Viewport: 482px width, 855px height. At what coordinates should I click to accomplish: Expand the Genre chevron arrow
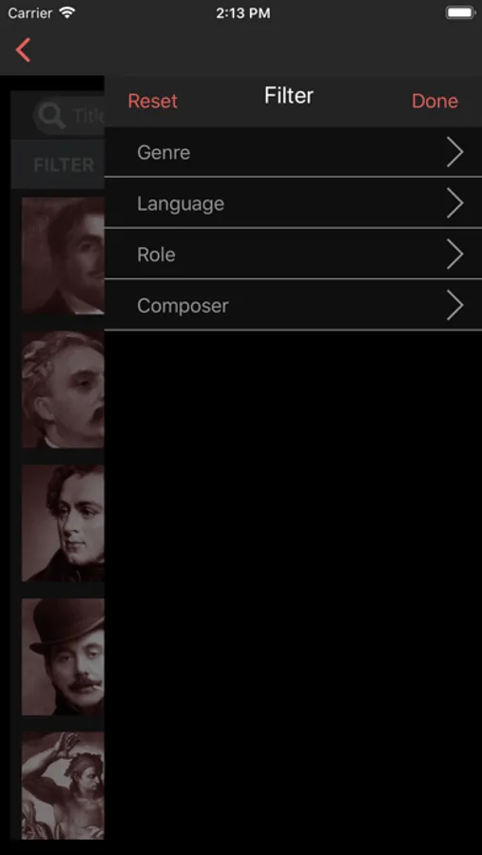(x=454, y=152)
